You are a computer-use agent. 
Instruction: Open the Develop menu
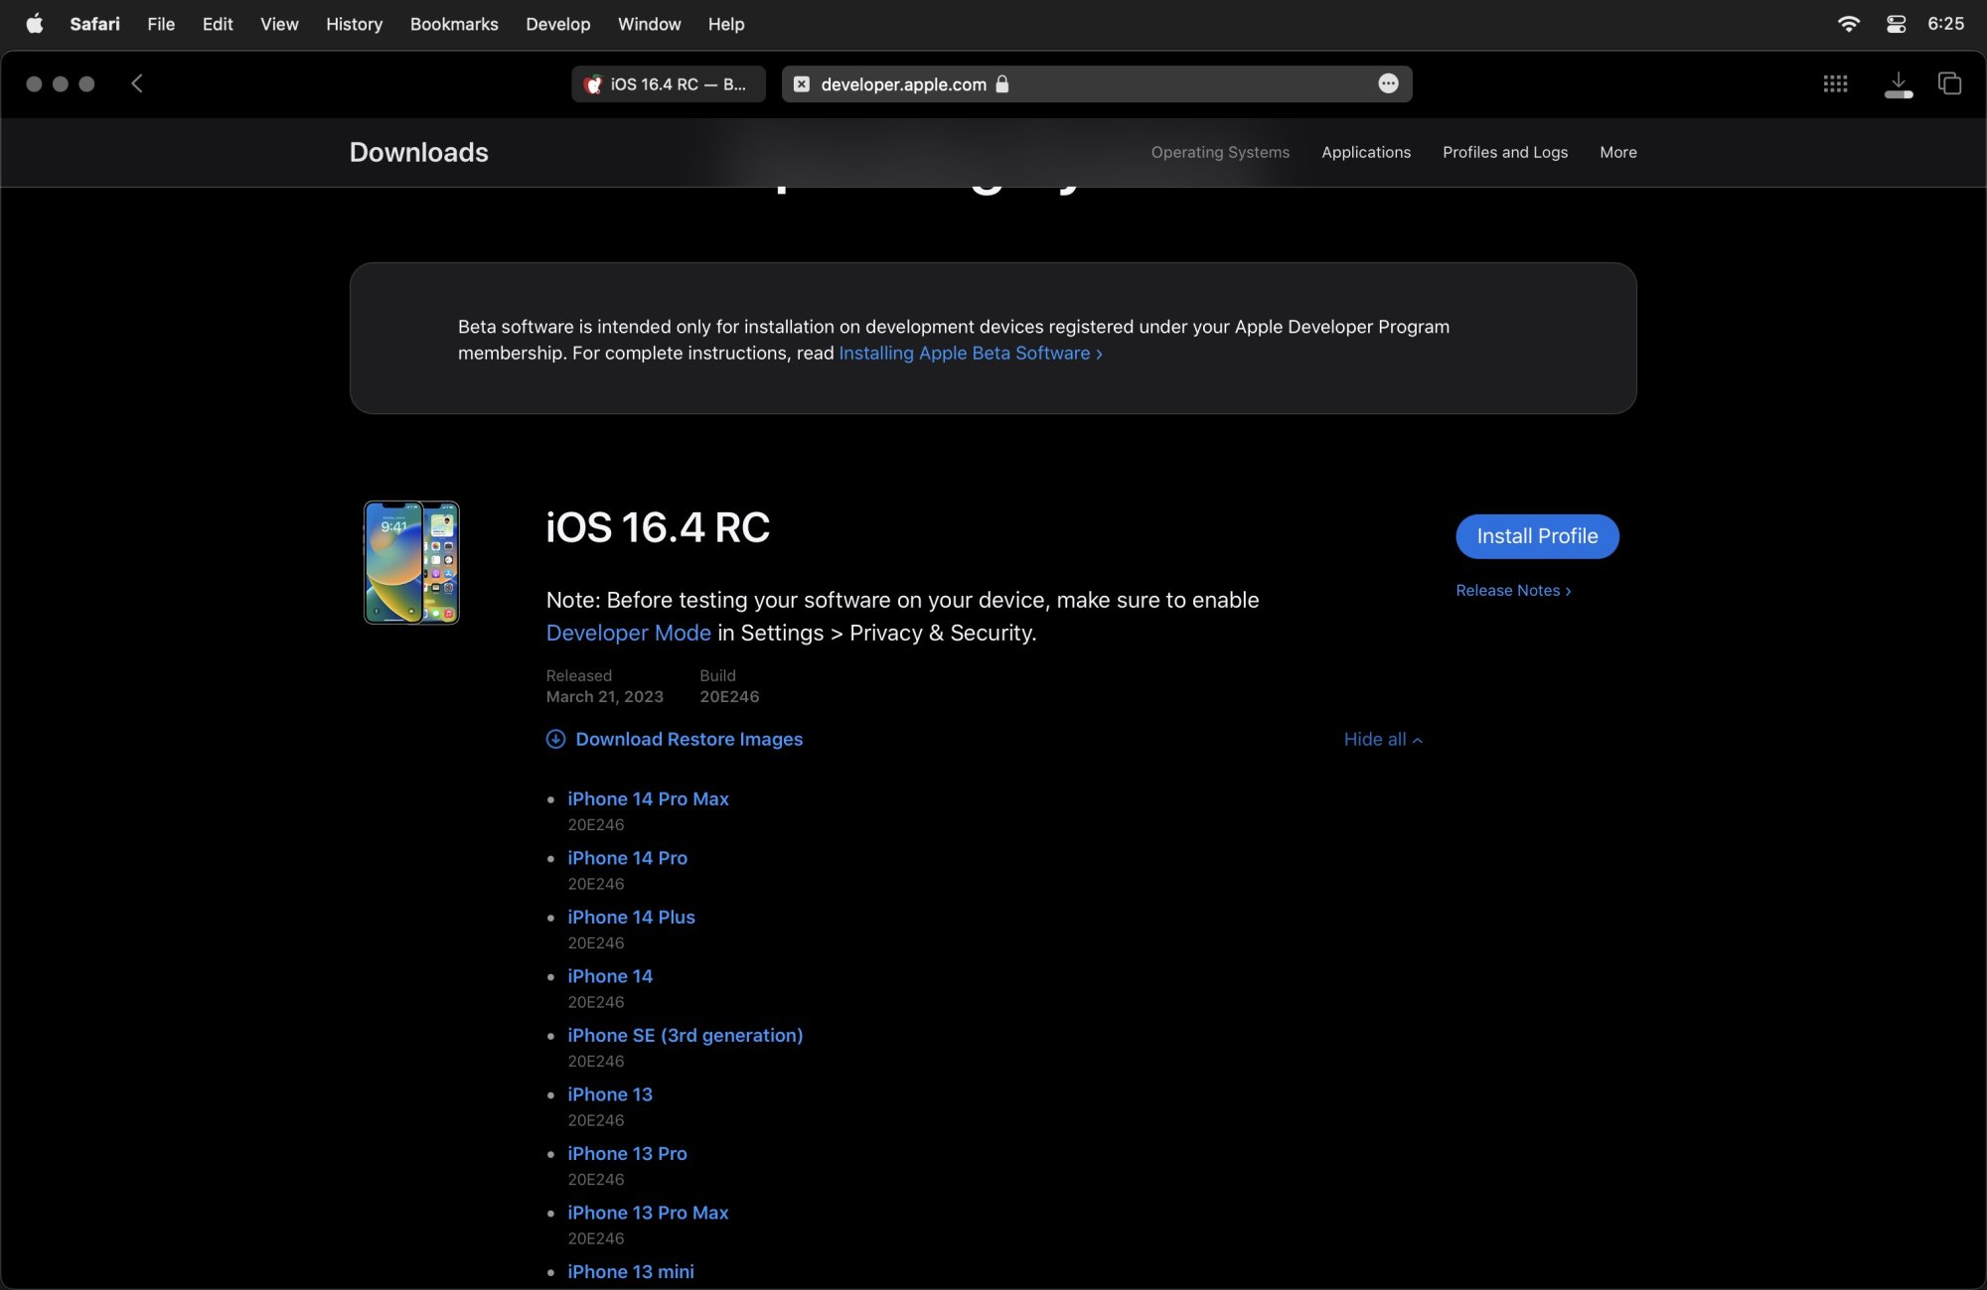point(557,24)
